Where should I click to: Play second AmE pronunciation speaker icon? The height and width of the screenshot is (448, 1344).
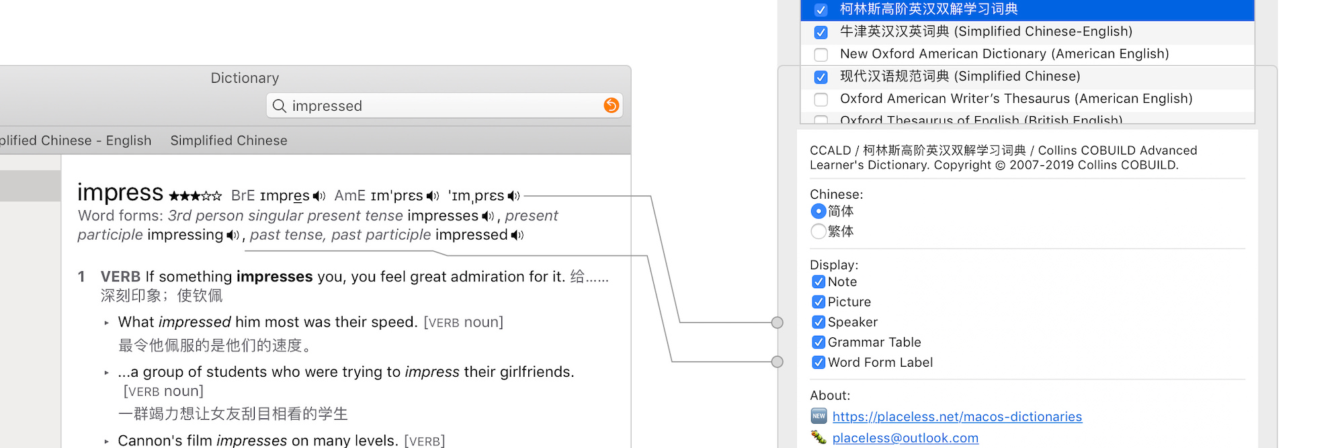tap(513, 196)
